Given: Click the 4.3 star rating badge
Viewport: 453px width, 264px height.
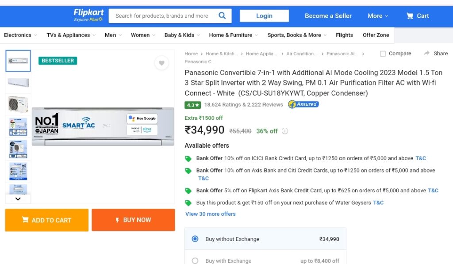Looking at the screenshot, I should point(193,105).
